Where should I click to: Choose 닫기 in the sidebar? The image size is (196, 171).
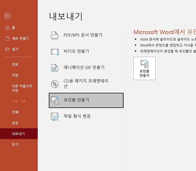[x=19, y=144]
